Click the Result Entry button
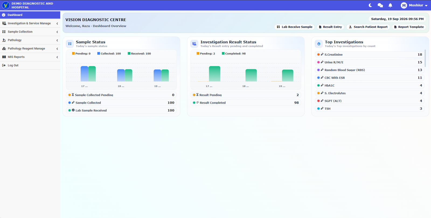Viewport: 431px width, 218px height. pyautogui.click(x=330, y=27)
